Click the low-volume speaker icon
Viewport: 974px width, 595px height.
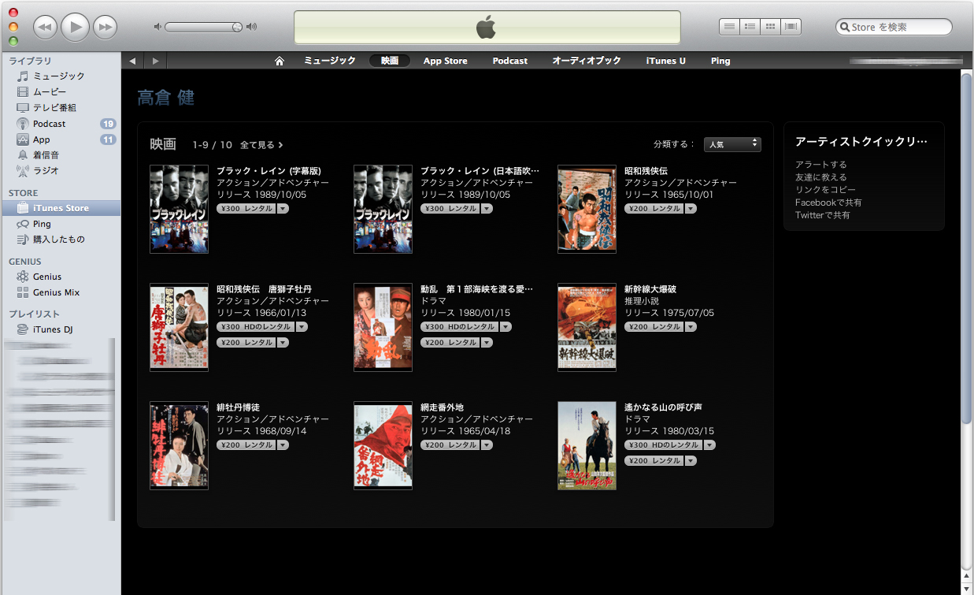point(157,27)
